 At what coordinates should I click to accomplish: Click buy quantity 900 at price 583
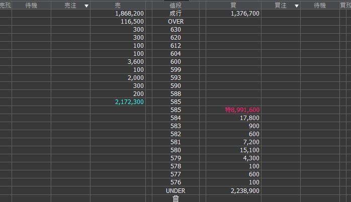pyautogui.click(x=254, y=126)
